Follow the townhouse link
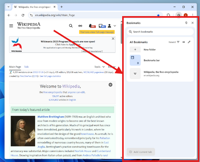This screenshot has height=162, width=200. [x=87, y=134]
